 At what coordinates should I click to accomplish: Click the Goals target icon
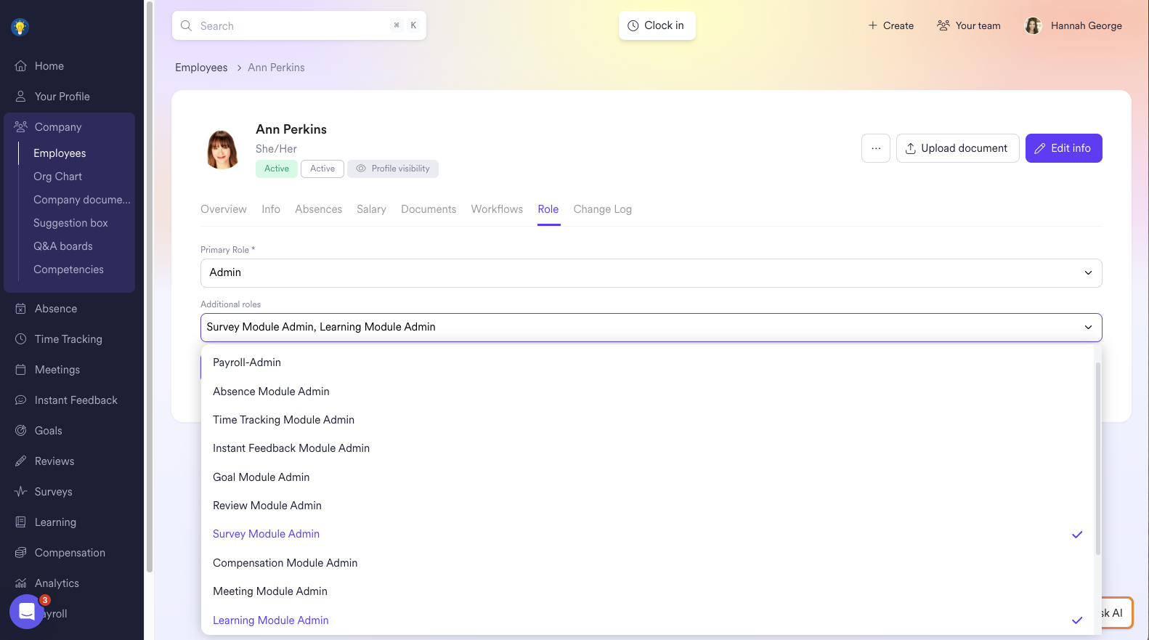click(20, 431)
